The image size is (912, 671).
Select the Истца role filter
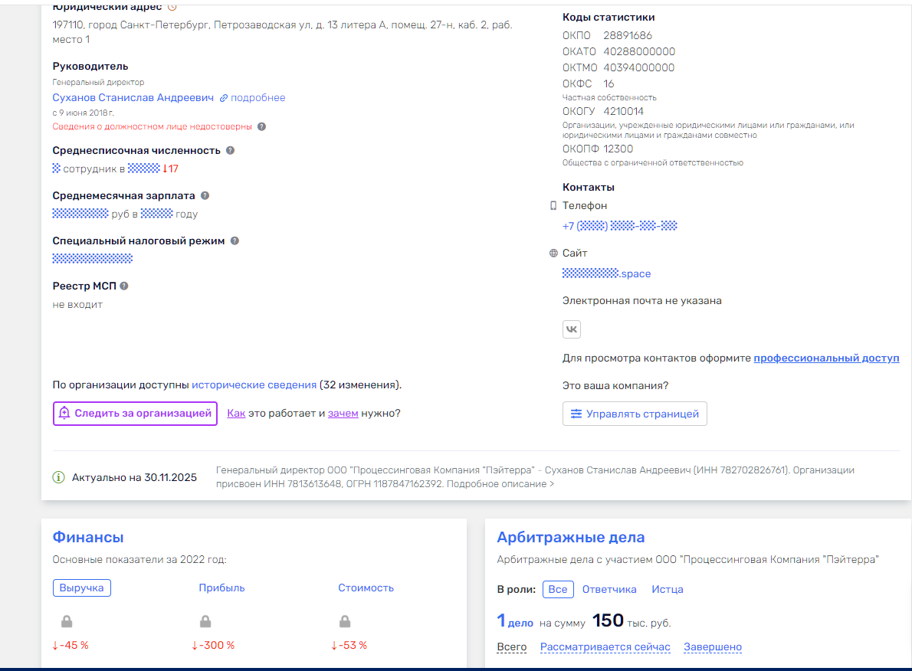coord(667,590)
